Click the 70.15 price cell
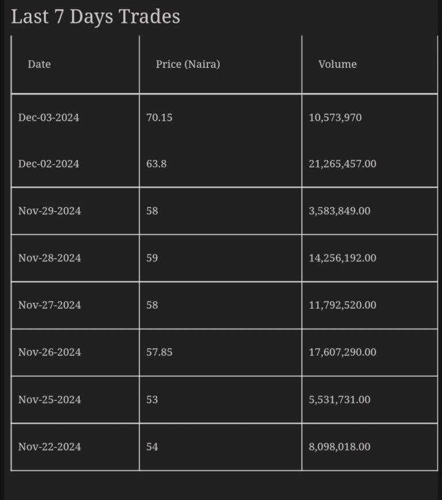Image resolution: width=442 pixels, height=500 pixels. pyautogui.click(x=159, y=118)
